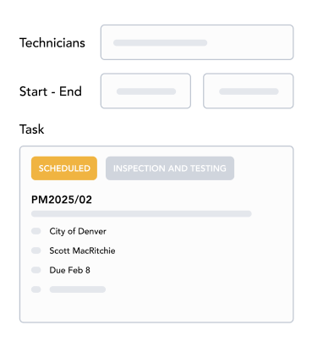Screen dimensions: 312x347
Task: Click the INSPECTION AND TESTING tag
Action: [170, 168]
